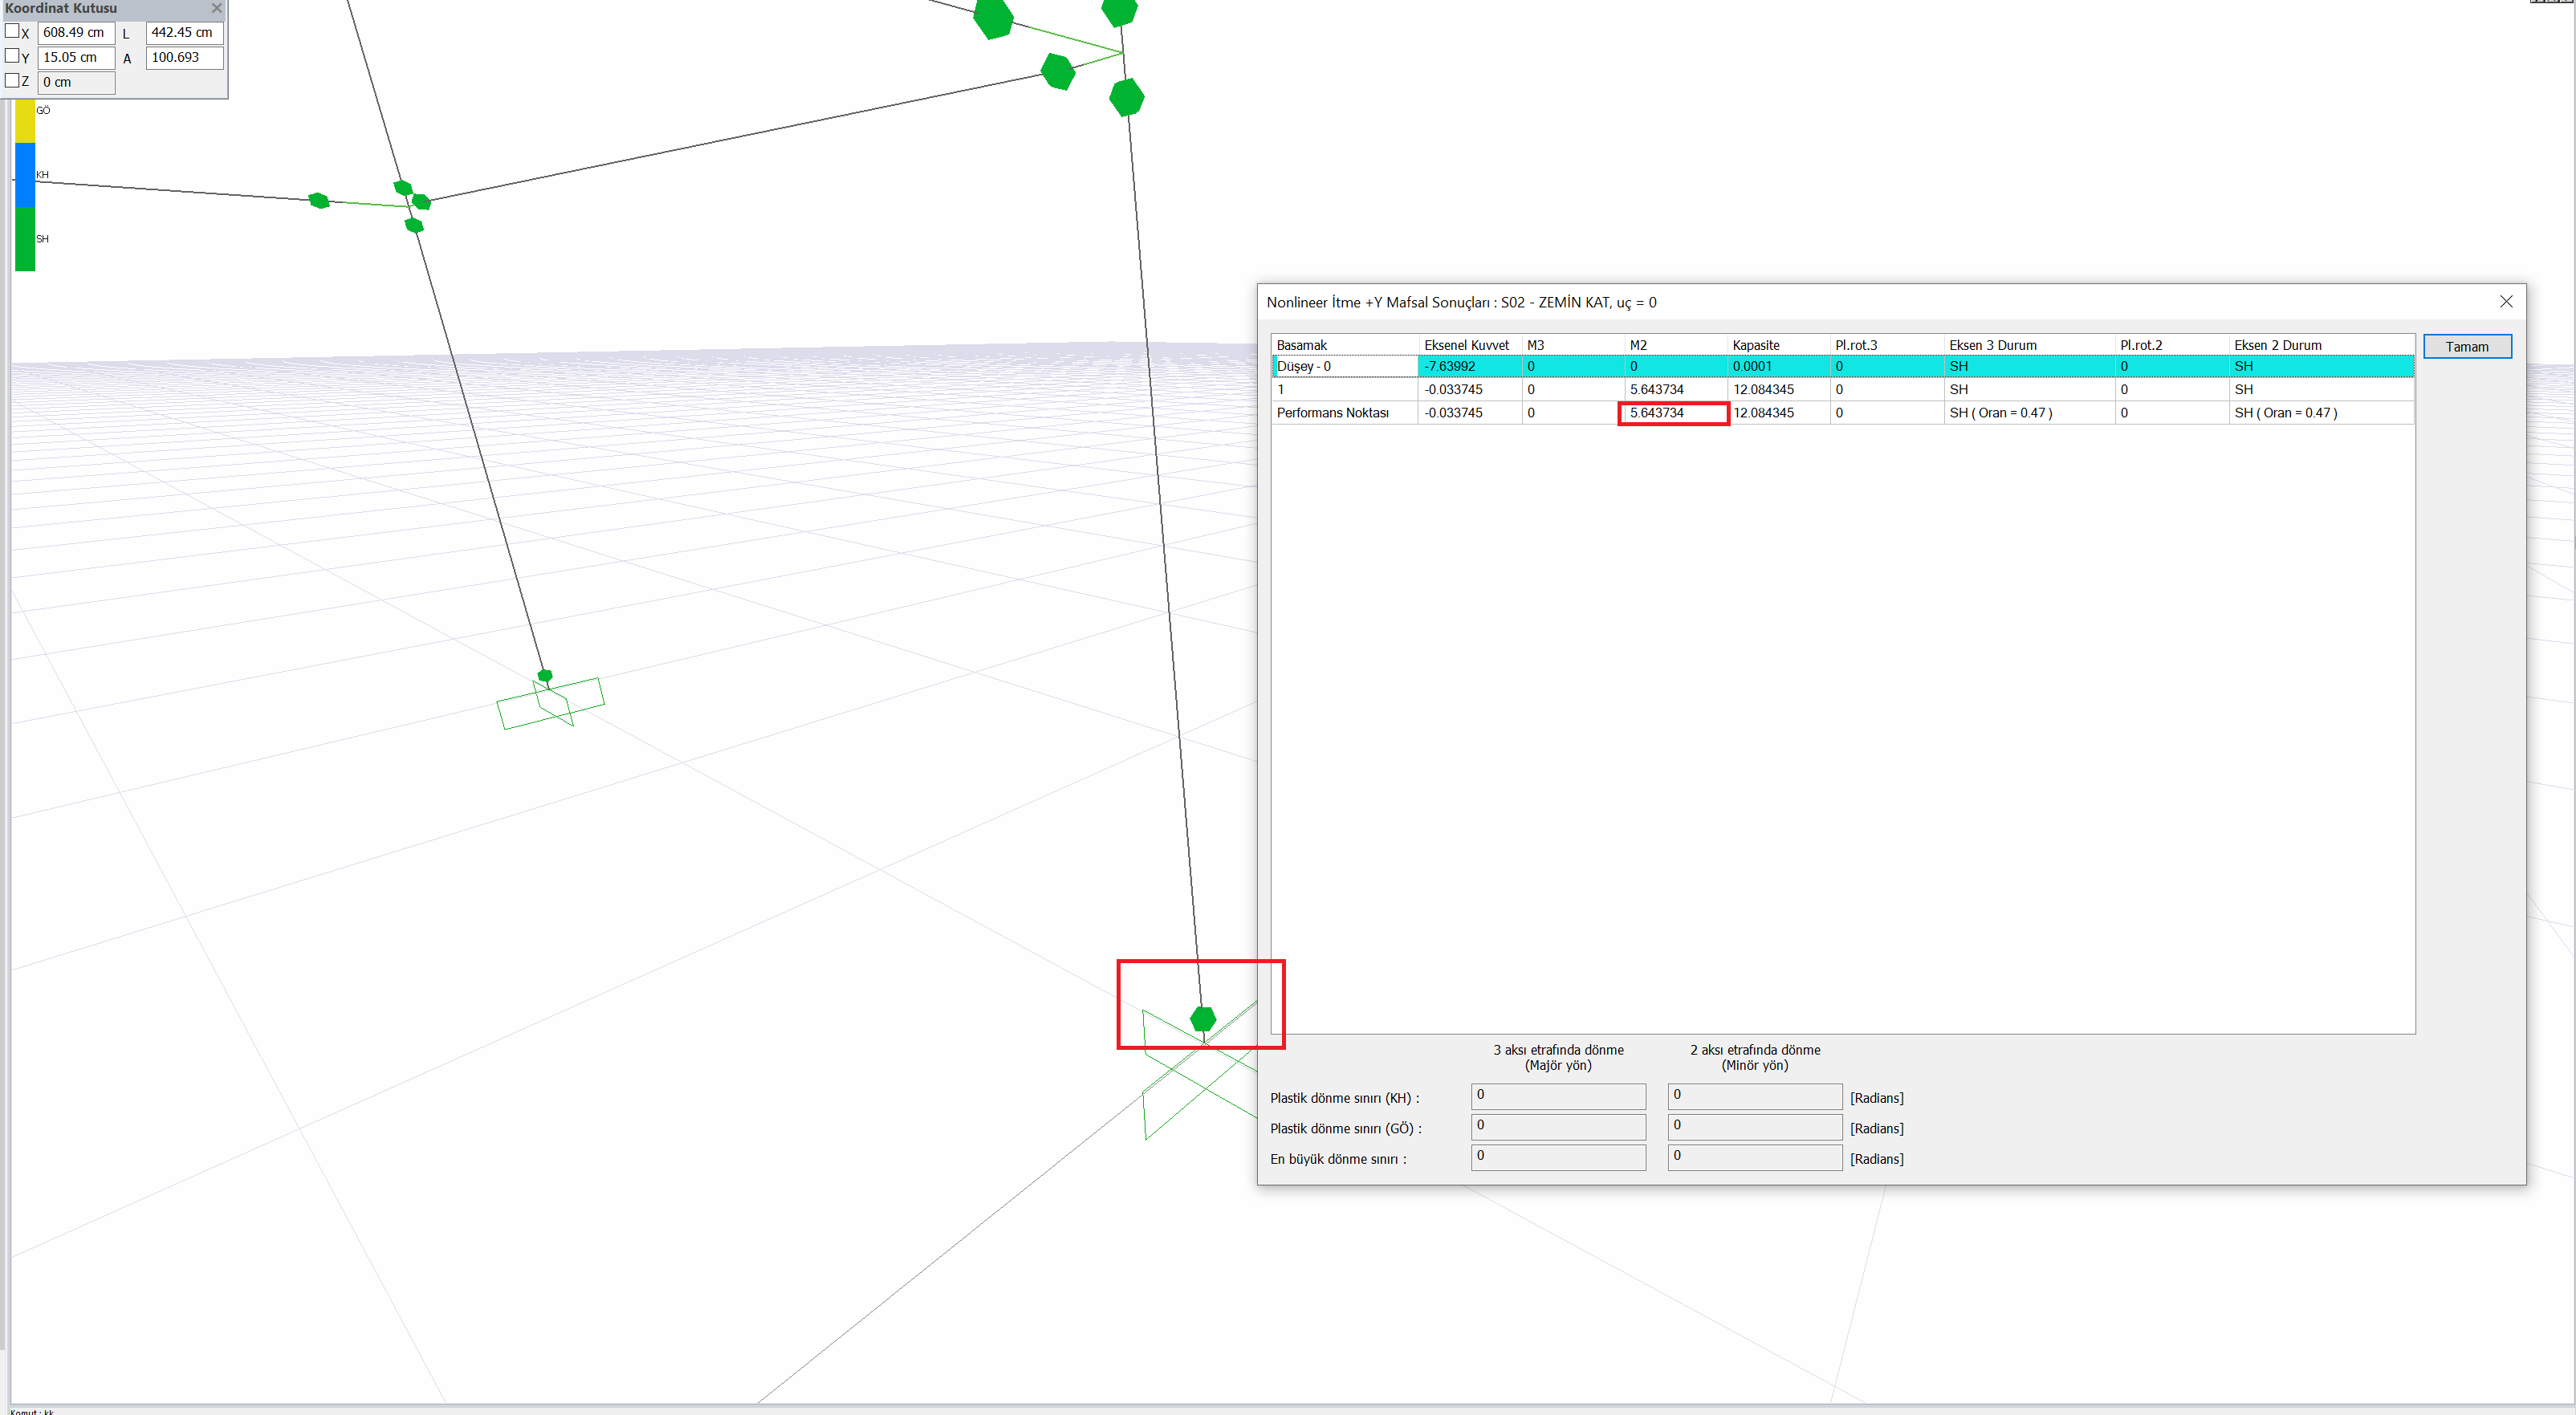Image resolution: width=2576 pixels, height=1415 pixels.
Task: Click the L length input field
Action: pyautogui.click(x=184, y=33)
